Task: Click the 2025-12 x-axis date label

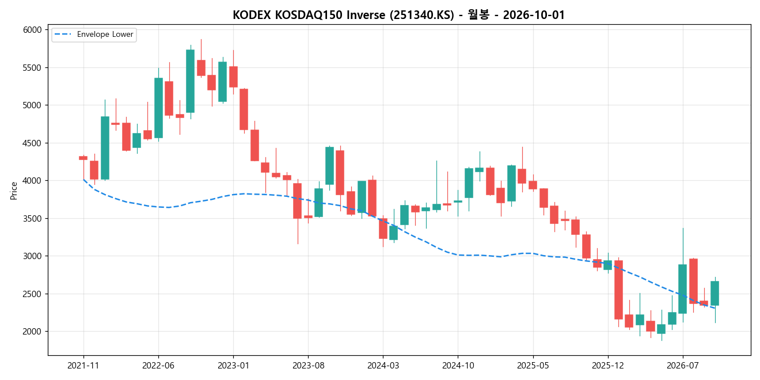Action: [608, 364]
